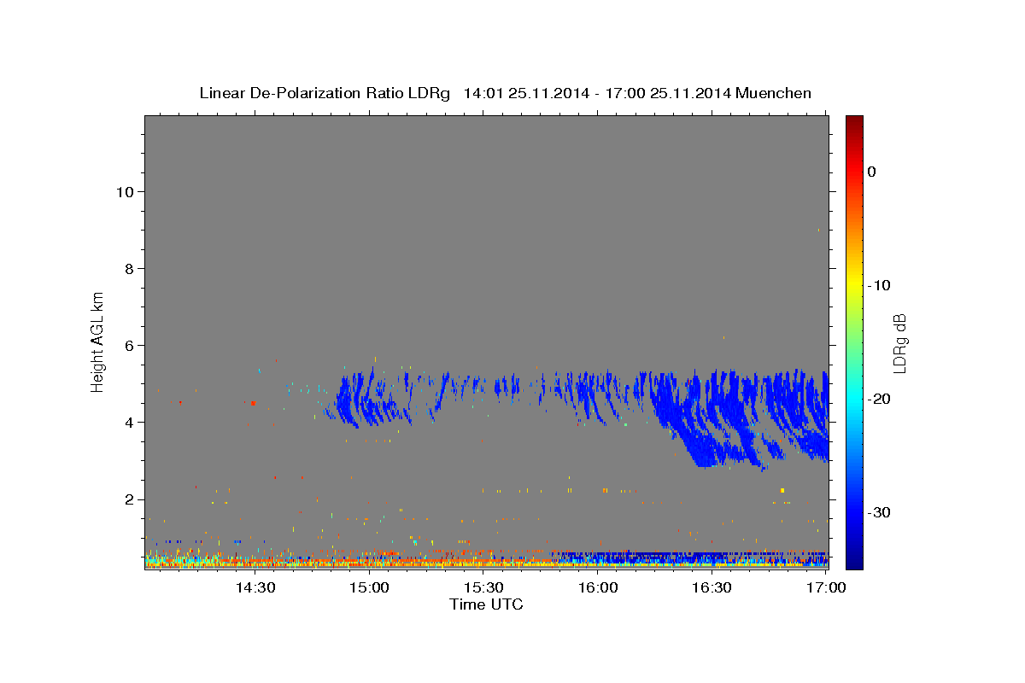This screenshot has width=1025, height=683.
Task: Click the 'Height AGL km' axis label
Action: 98,341
